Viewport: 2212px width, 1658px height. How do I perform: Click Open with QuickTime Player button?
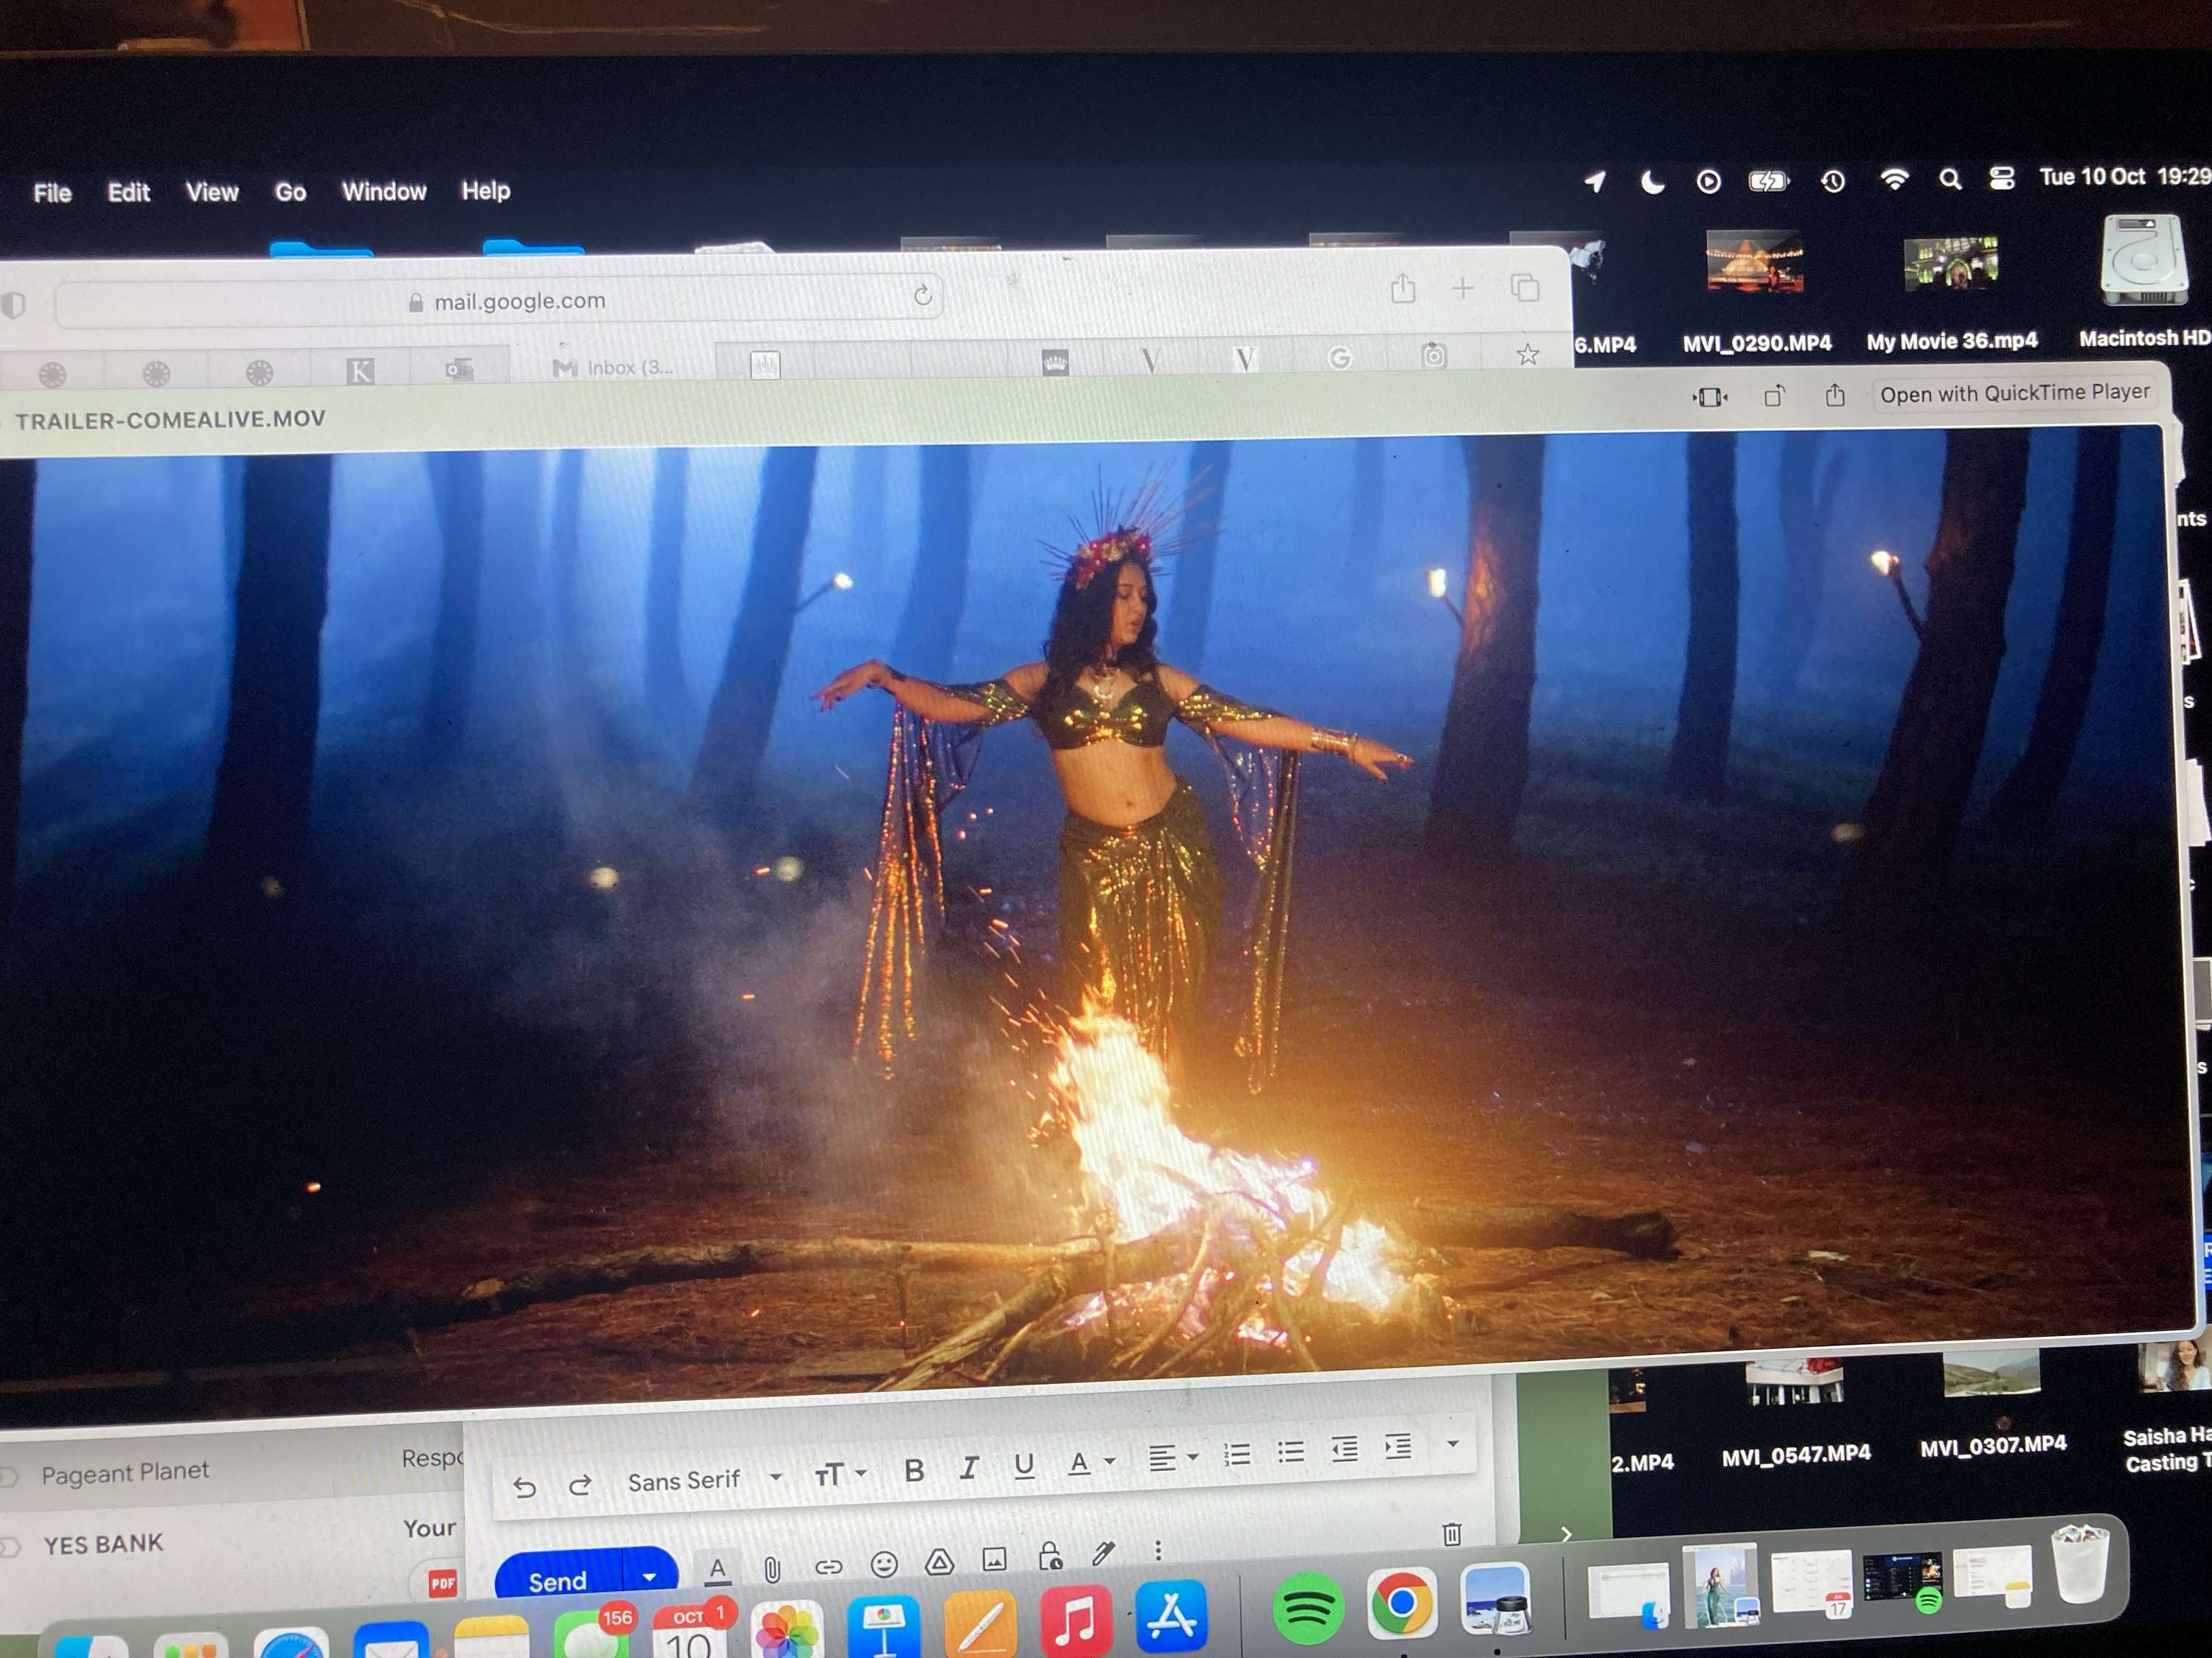coord(2014,392)
